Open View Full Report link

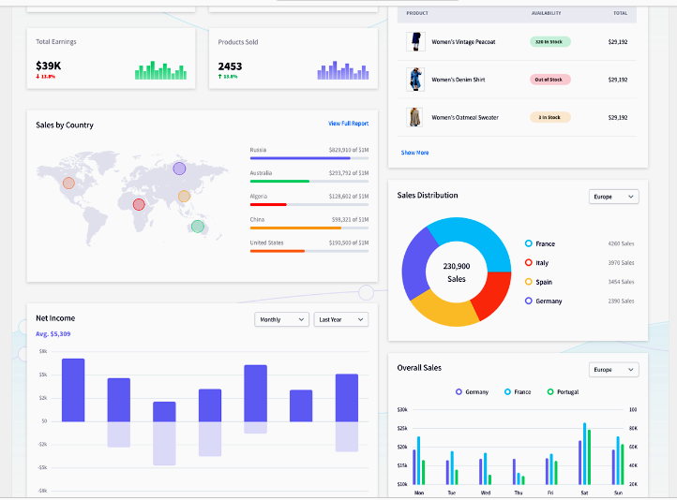349,124
